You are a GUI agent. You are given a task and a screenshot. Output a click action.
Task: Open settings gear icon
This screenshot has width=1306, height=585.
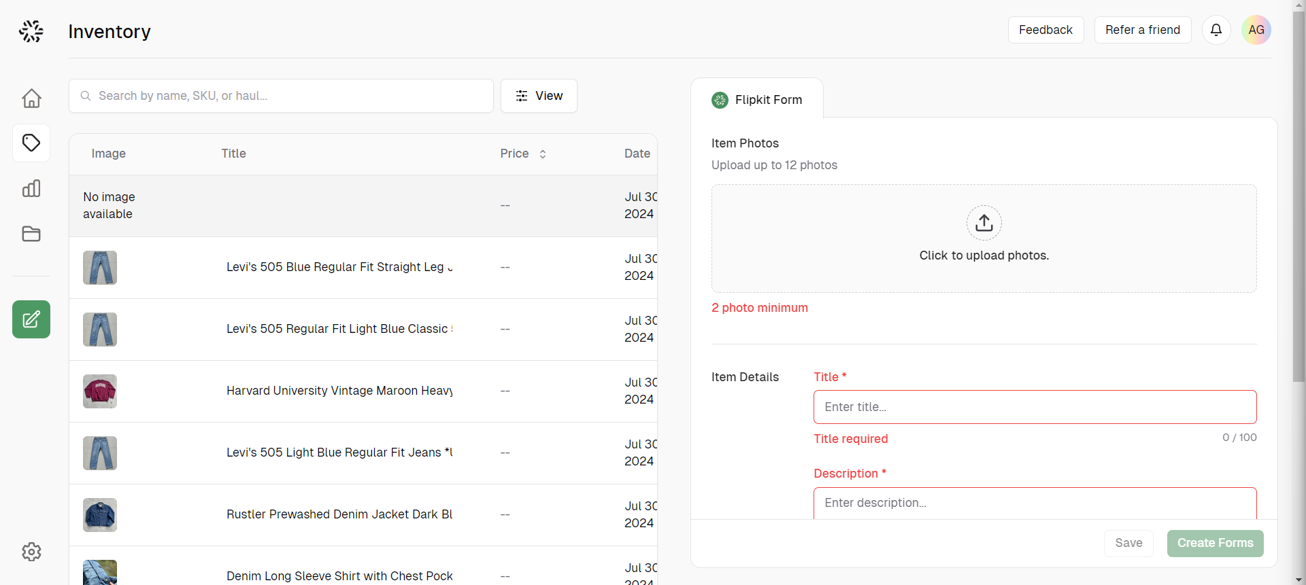pyautogui.click(x=31, y=552)
